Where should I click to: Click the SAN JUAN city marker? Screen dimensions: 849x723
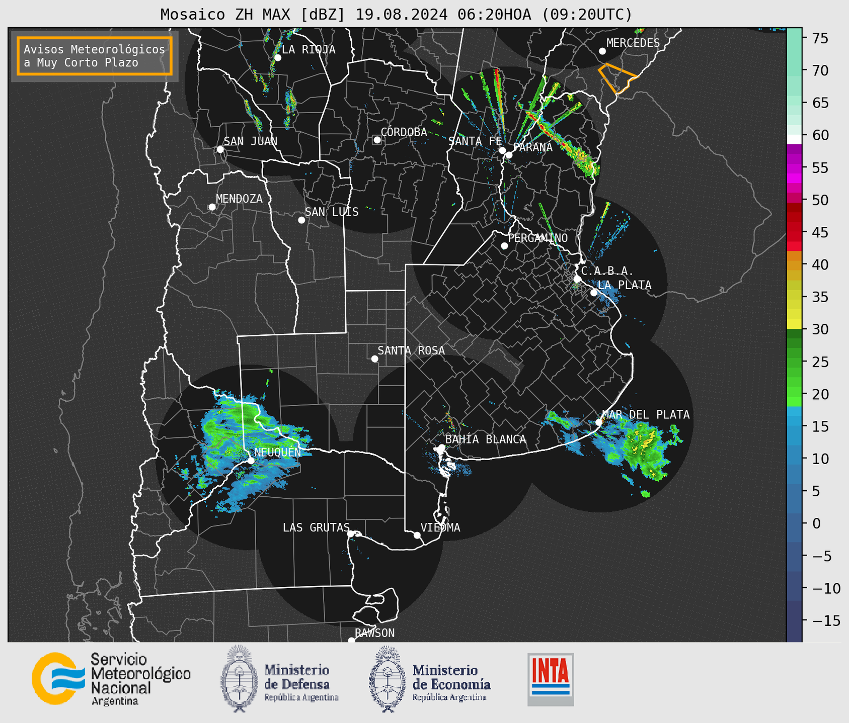220,149
